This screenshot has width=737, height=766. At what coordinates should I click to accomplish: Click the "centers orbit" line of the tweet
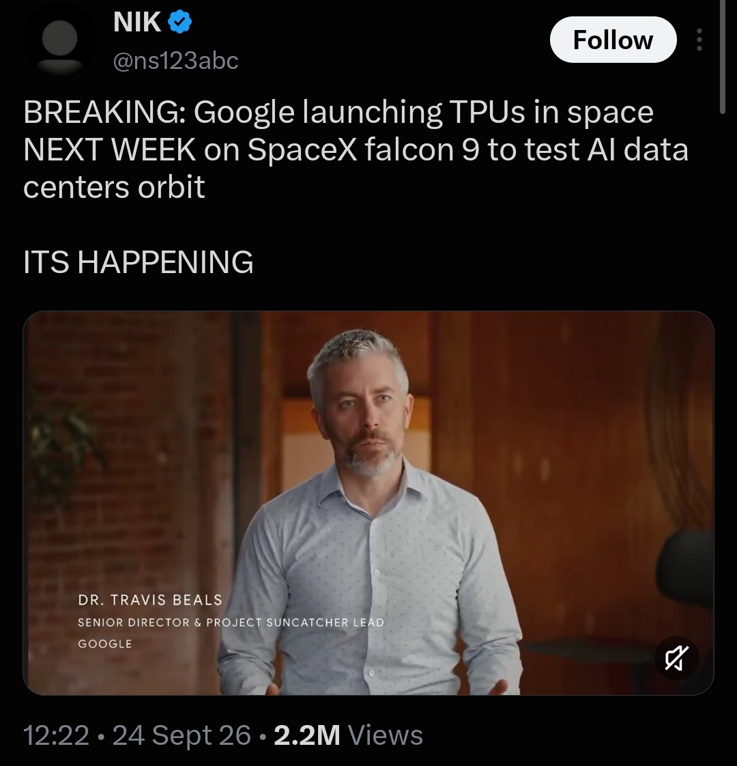(114, 187)
